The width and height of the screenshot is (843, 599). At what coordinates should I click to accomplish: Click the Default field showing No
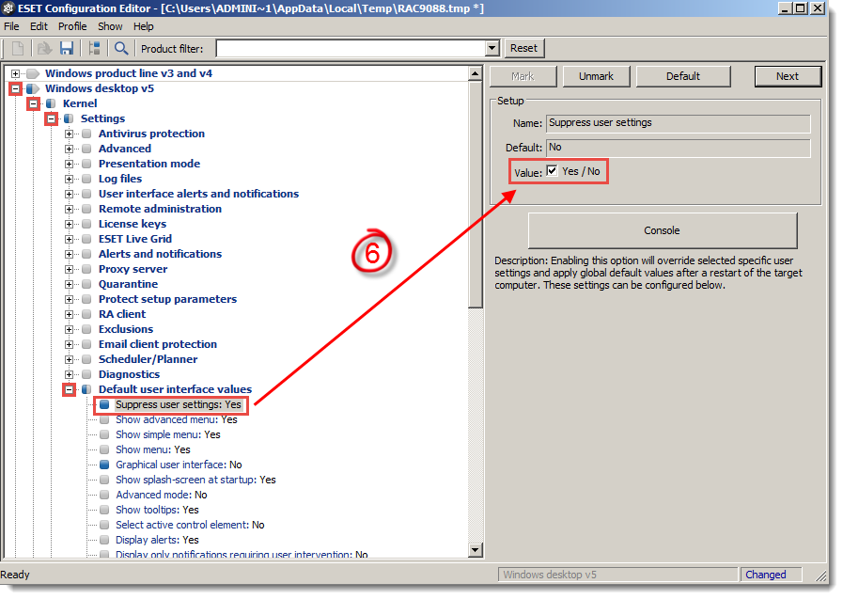pos(679,148)
